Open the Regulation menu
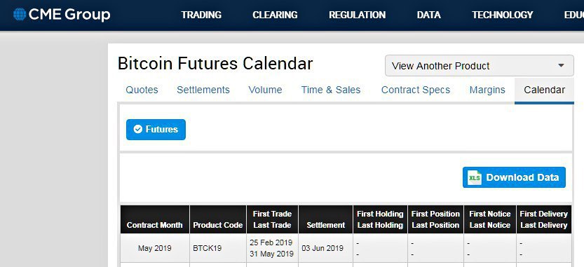The height and width of the screenshot is (267, 584). click(357, 15)
